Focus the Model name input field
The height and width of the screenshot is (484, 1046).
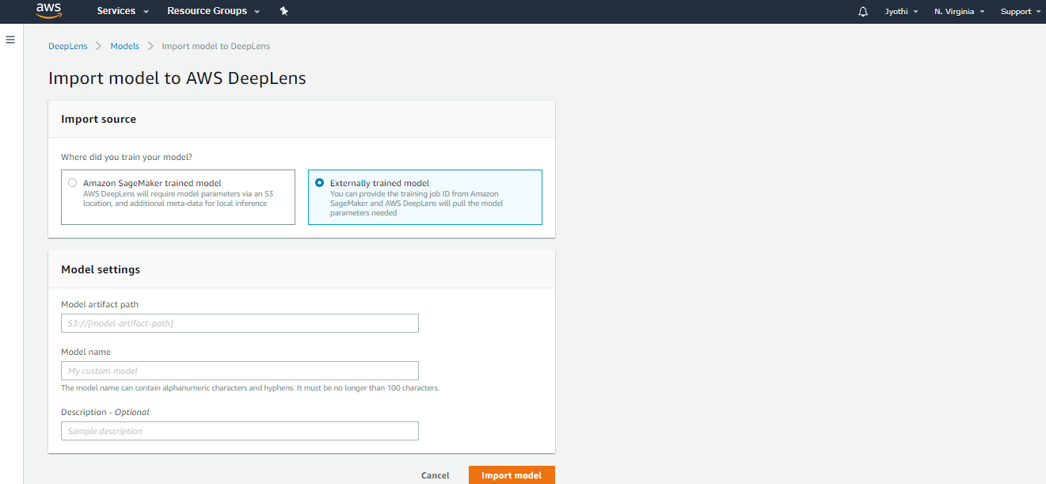click(240, 371)
